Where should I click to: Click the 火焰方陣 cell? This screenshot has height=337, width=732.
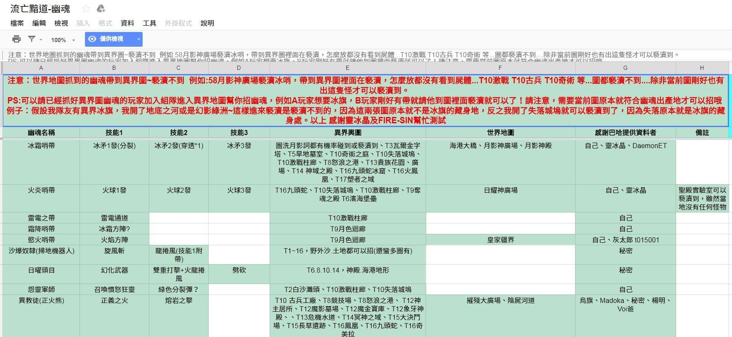pyautogui.click(x=114, y=240)
